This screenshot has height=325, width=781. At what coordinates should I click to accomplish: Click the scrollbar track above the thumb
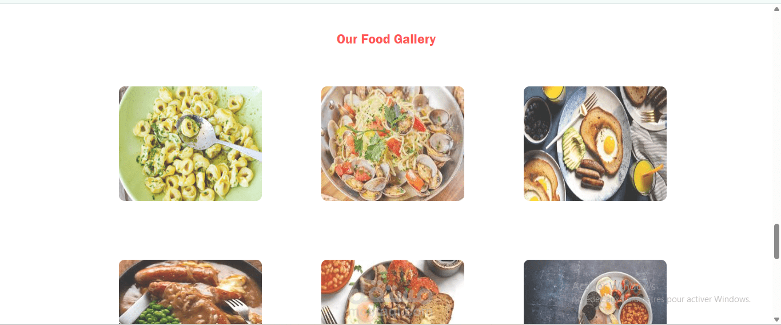(776, 117)
